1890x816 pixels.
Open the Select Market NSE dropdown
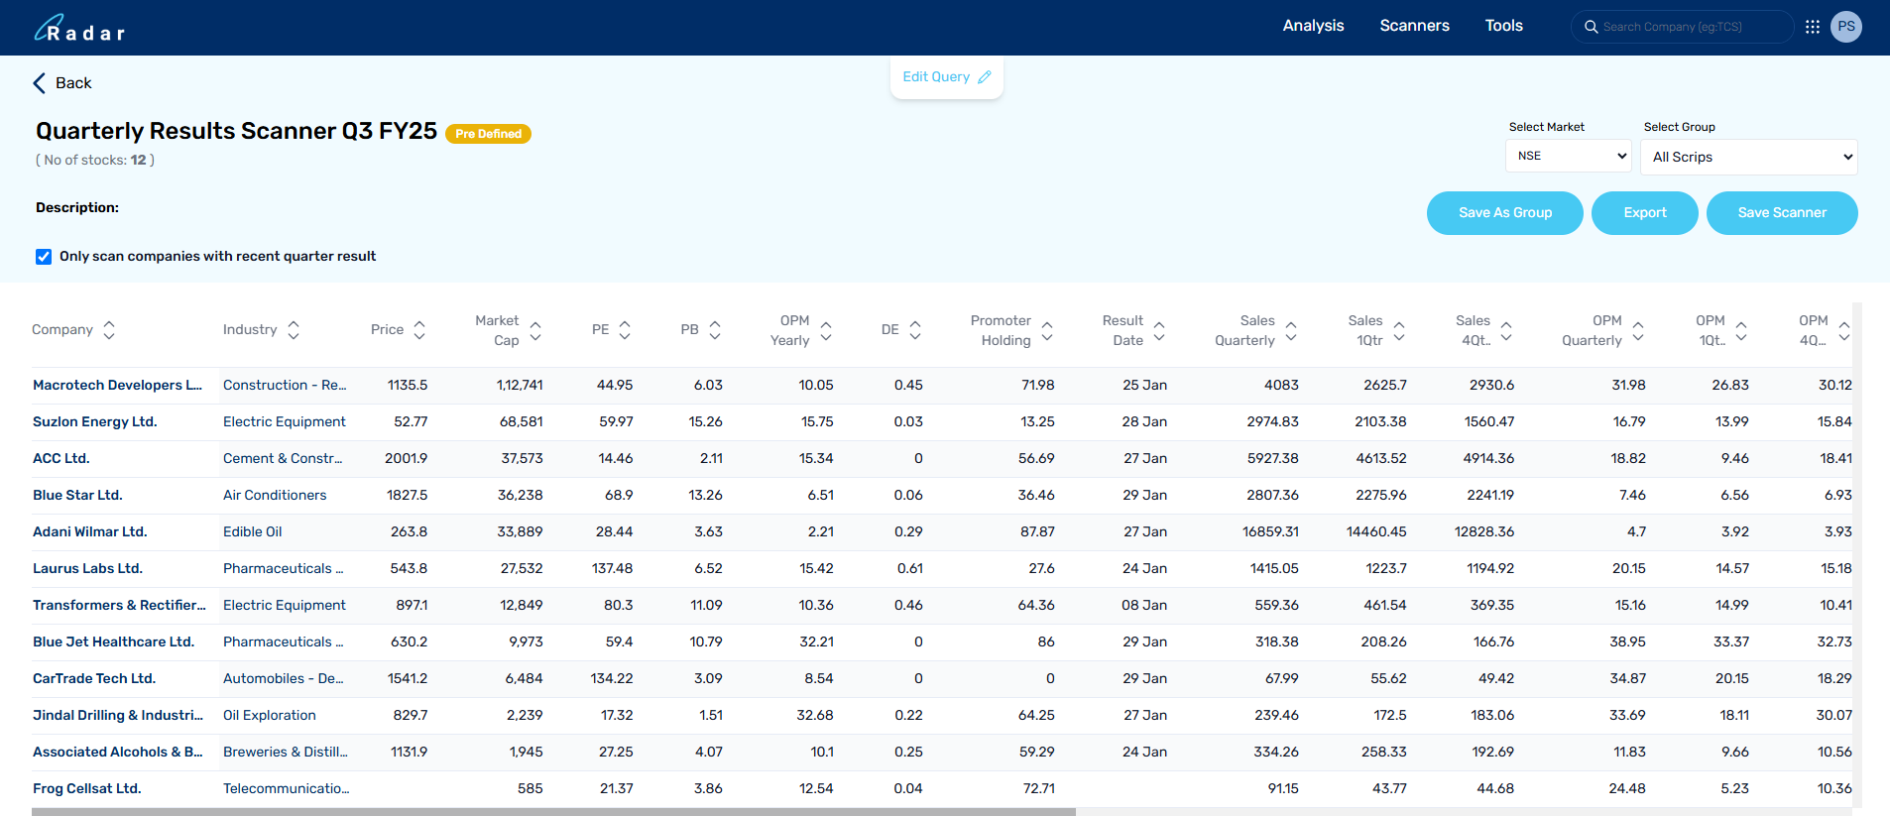click(x=1569, y=156)
